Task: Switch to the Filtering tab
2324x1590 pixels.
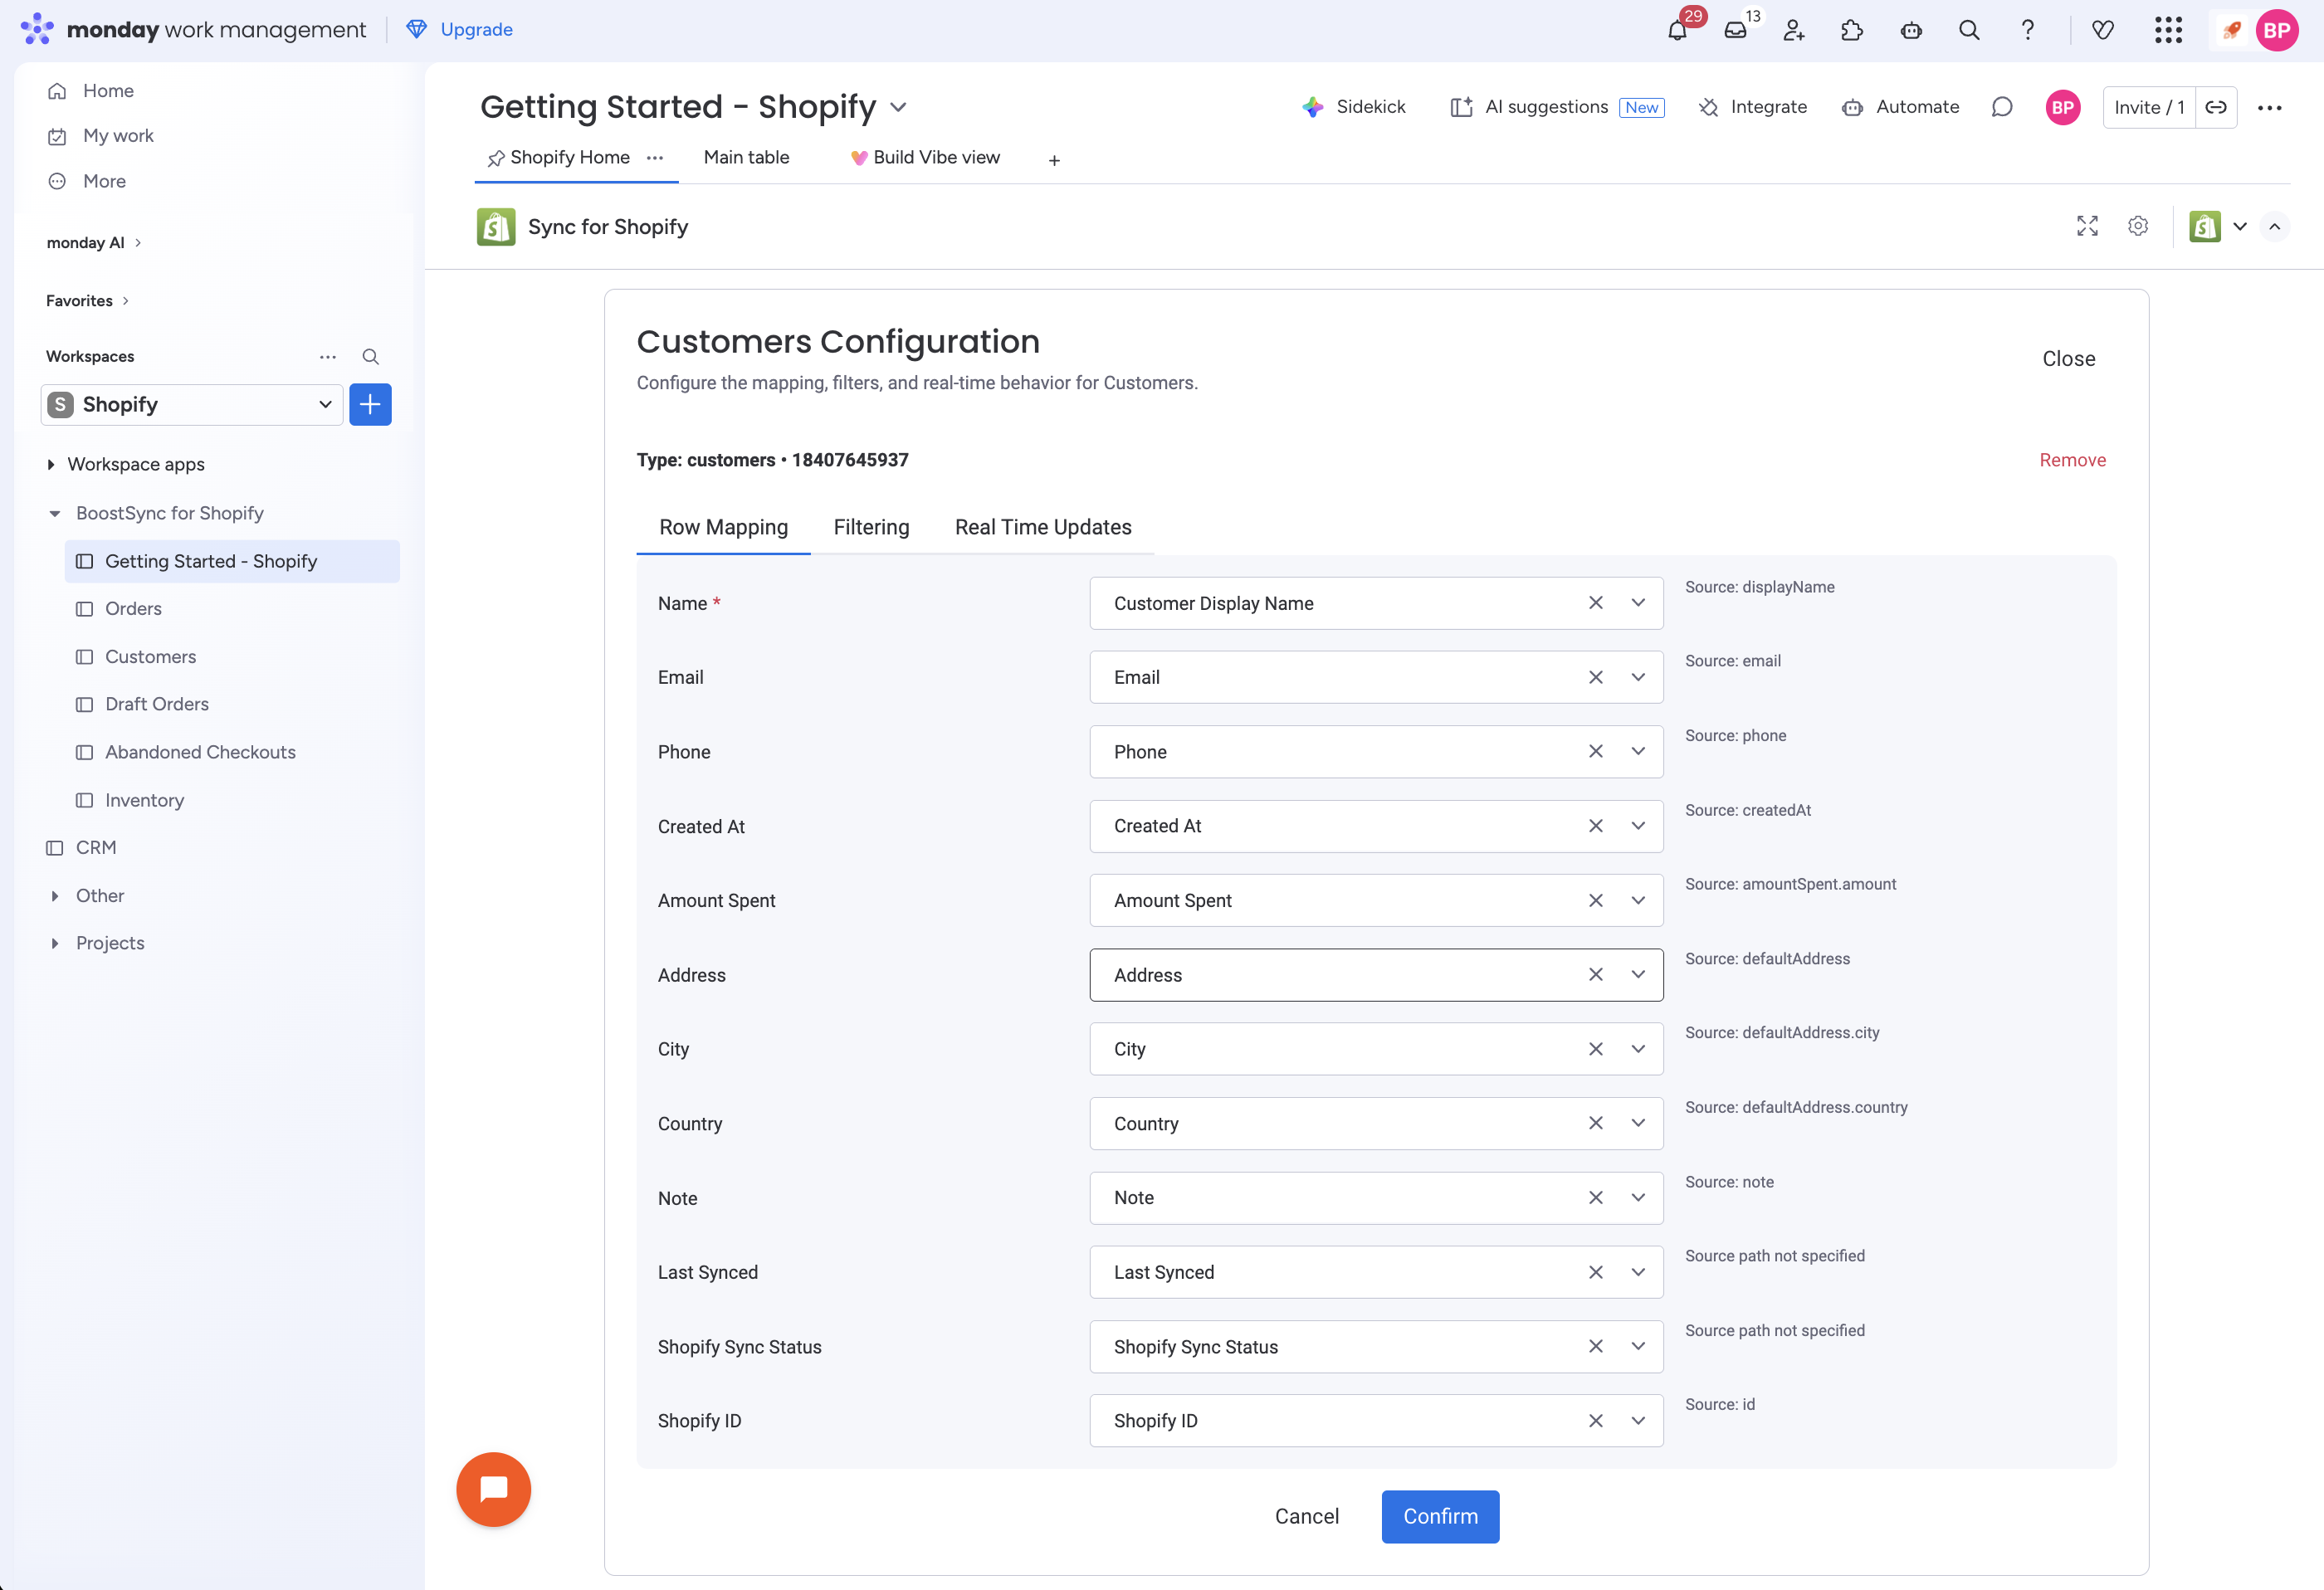Action: coord(871,527)
